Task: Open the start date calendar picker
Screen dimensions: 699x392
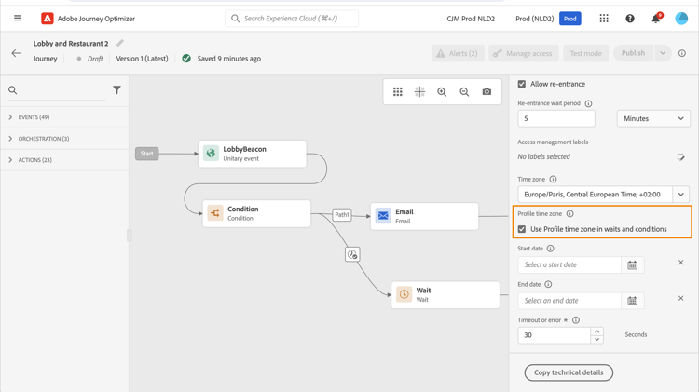Action: (632, 265)
